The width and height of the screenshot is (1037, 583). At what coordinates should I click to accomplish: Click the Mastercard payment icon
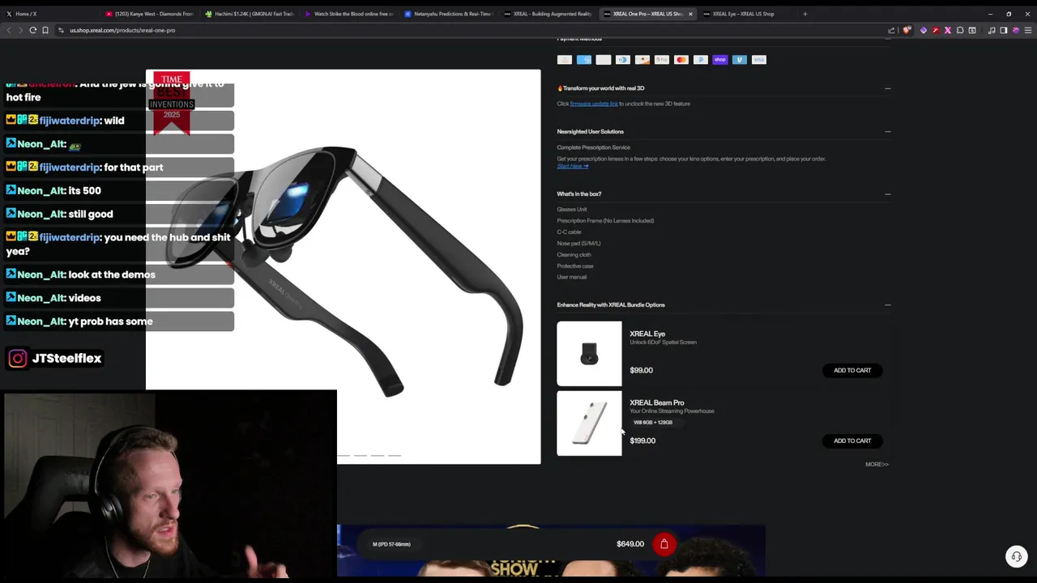681,59
